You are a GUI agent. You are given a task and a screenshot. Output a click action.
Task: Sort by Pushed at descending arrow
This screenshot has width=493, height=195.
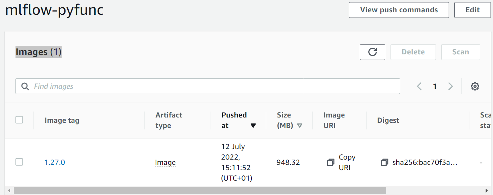tap(253, 126)
